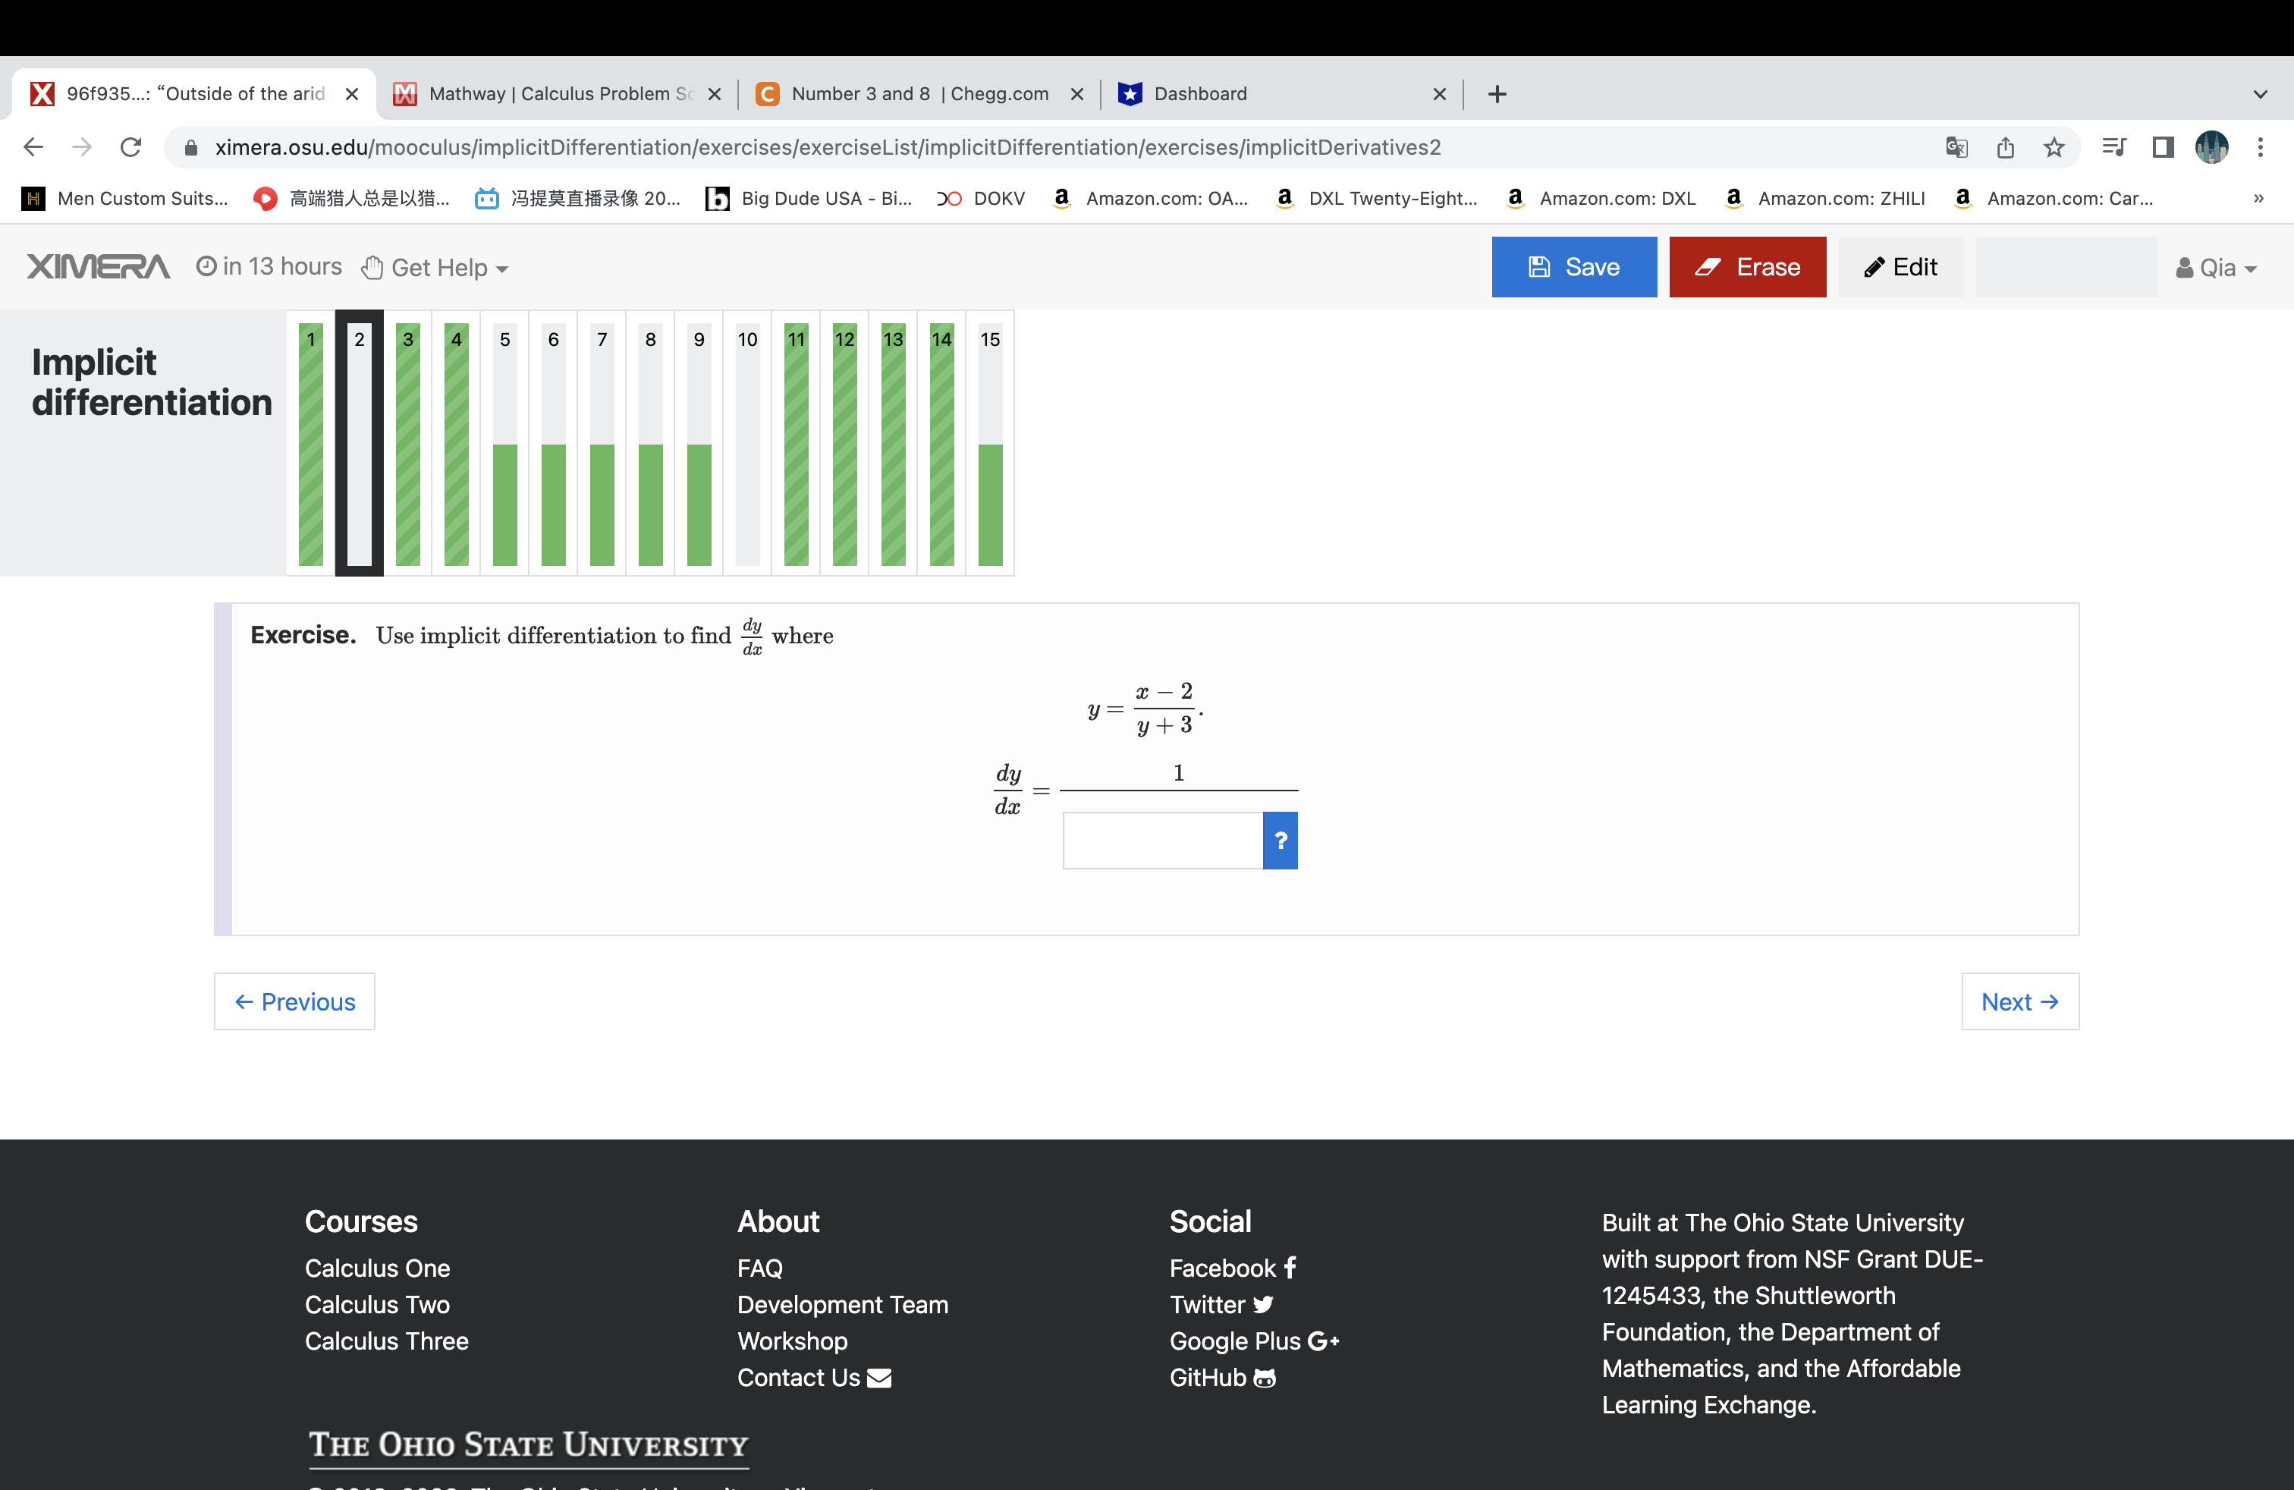Viewport: 2294px width, 1490px height.
Task: Click the Chrome profile avatar
Action: point(2211,147)
